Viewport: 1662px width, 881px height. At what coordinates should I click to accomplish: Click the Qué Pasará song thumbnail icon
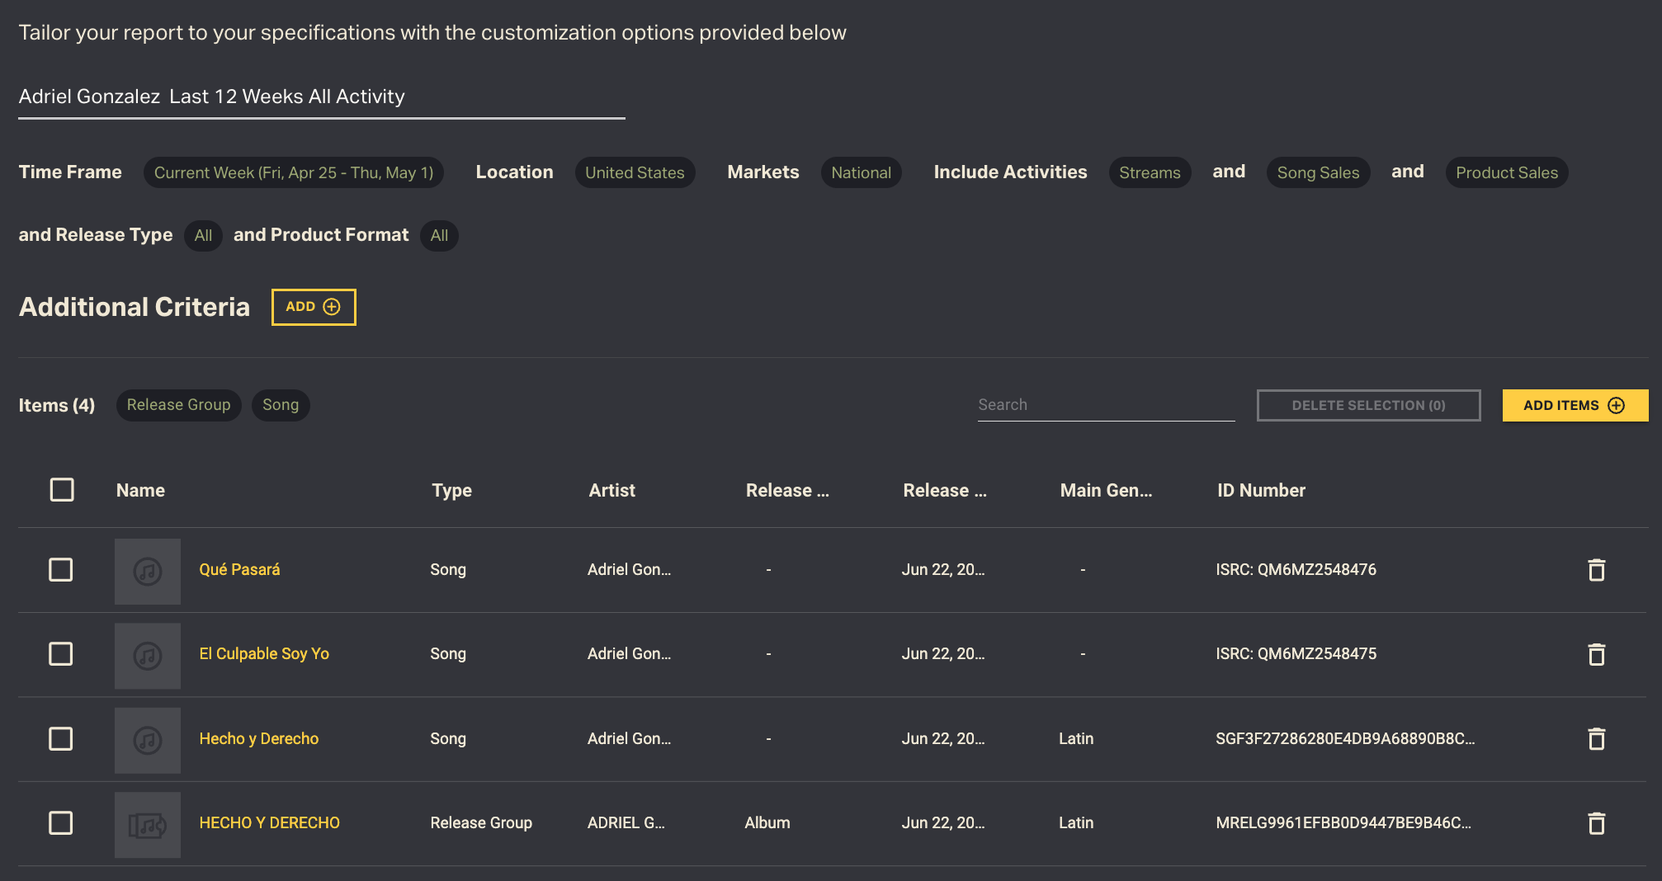148,571
